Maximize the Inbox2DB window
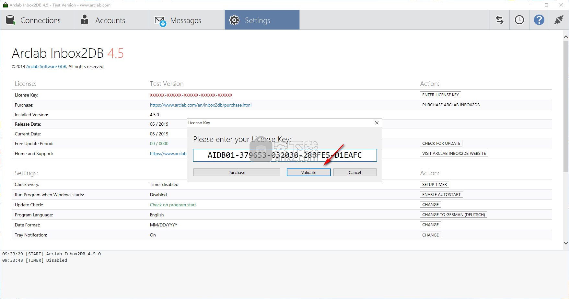 click(x=546, y=5)
